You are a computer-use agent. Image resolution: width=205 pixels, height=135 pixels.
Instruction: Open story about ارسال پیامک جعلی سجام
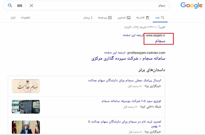[124, 80]
